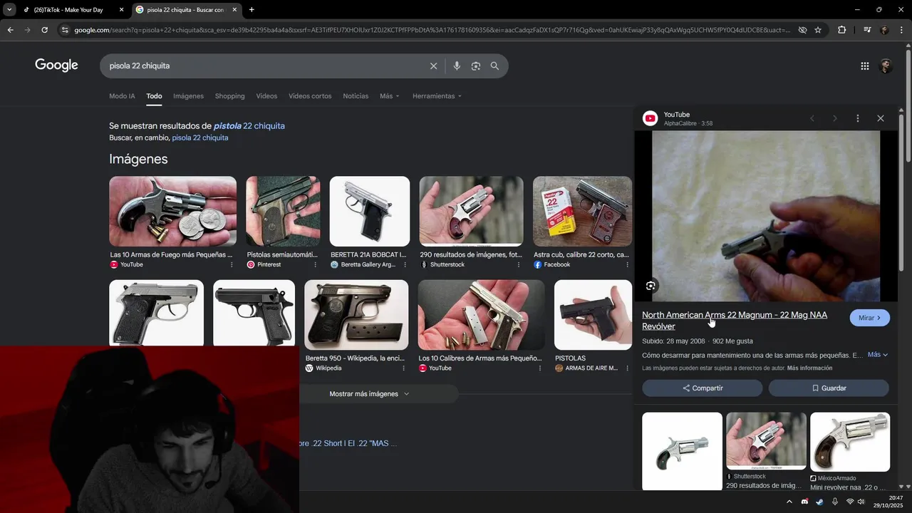912x513 pixels.
Task: Bookmark this page with the star icon
Action: click(818, 30)
